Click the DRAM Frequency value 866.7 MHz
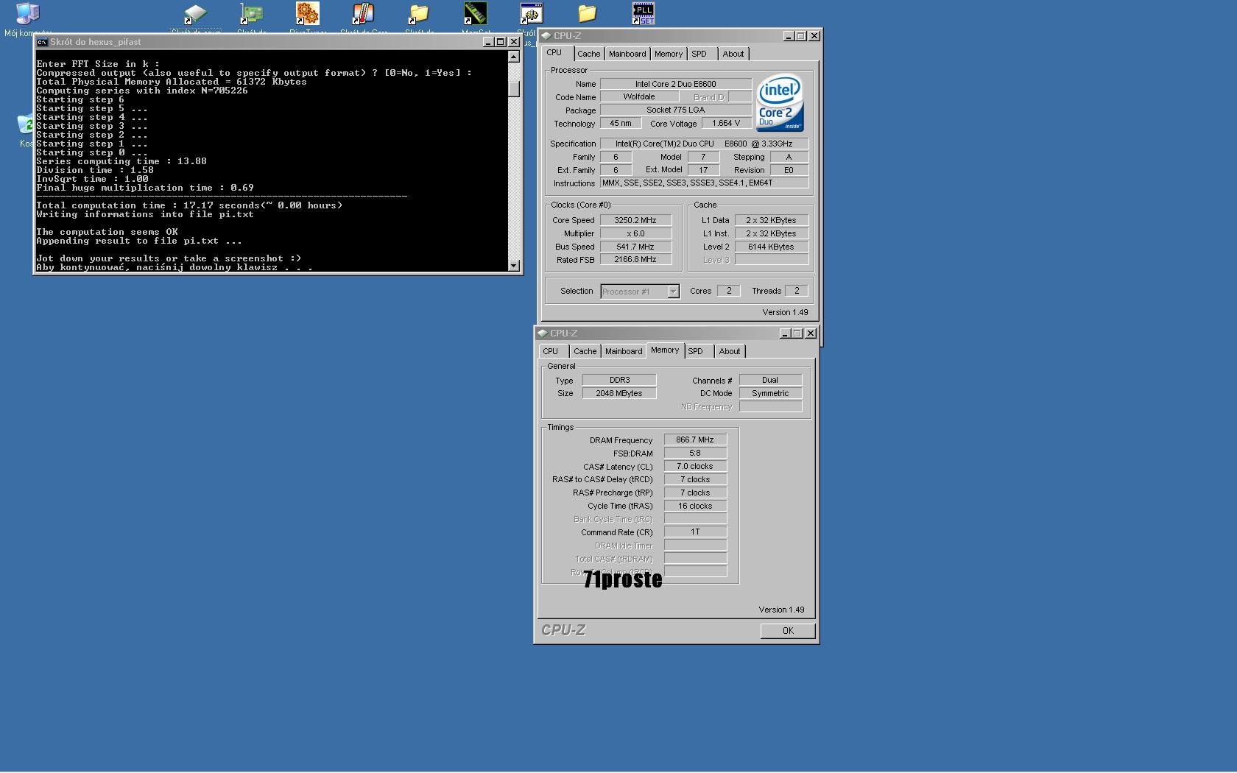The width and height of the screenshot is (1237, 773). [695, 440]
